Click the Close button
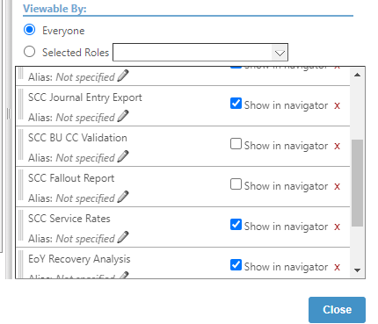This screenshot has width=378, height=324. (337, 310)
